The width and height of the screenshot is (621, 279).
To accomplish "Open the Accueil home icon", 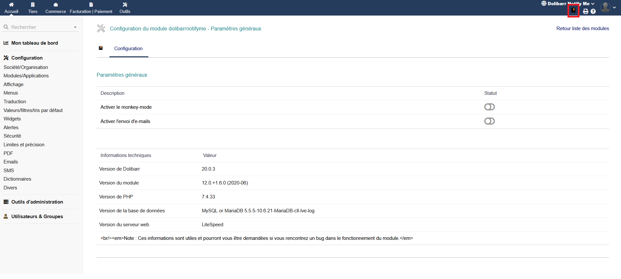I will 11,5.
